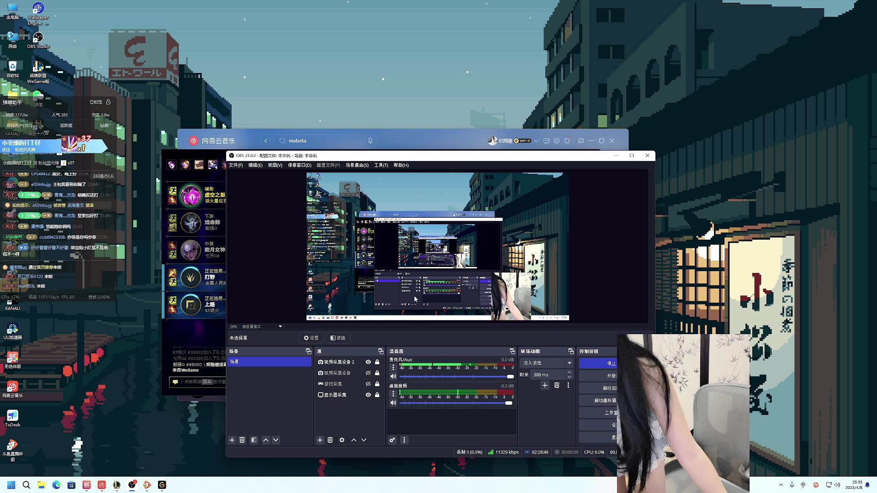The image size is (877, 493).
Task: Pop out the 混音器 dock panel
Action: tap(512, 351)
